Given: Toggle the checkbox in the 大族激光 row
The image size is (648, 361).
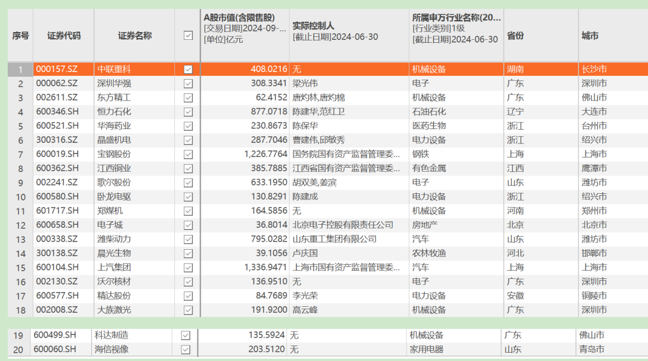Looking at the screenshot, I should [x=188, y=310].
